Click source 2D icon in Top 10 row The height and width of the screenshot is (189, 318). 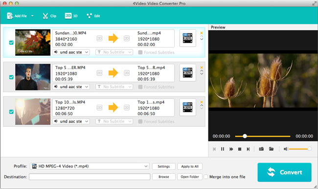(99, 107)
